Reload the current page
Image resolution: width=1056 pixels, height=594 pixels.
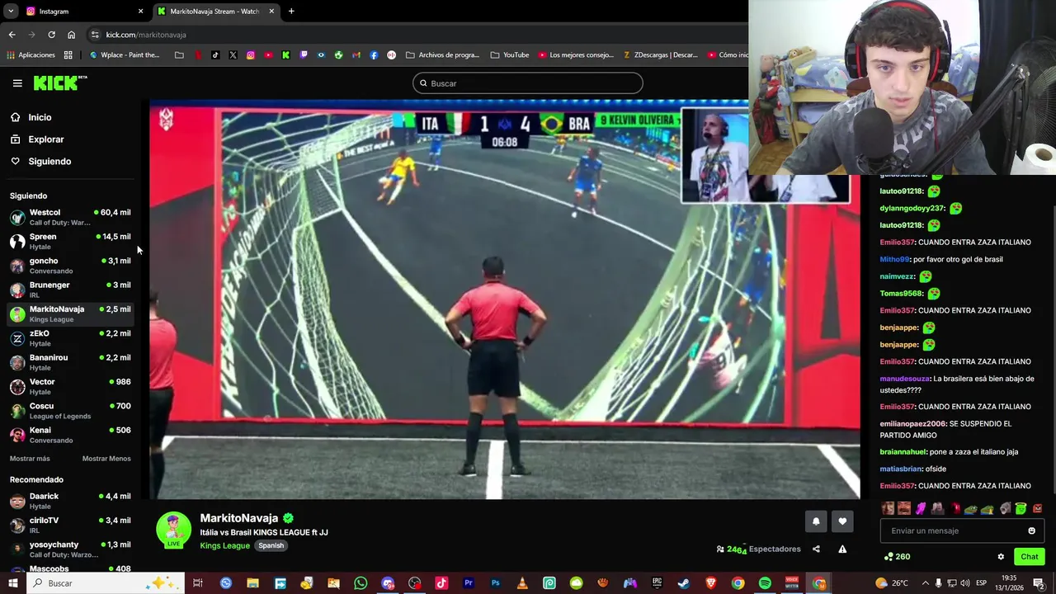51,35
